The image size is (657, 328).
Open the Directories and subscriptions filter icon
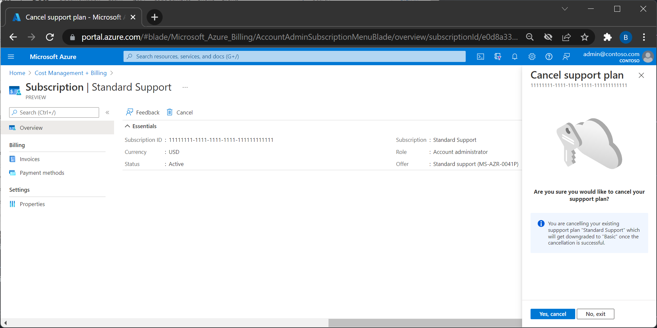(x=498, y=57)
